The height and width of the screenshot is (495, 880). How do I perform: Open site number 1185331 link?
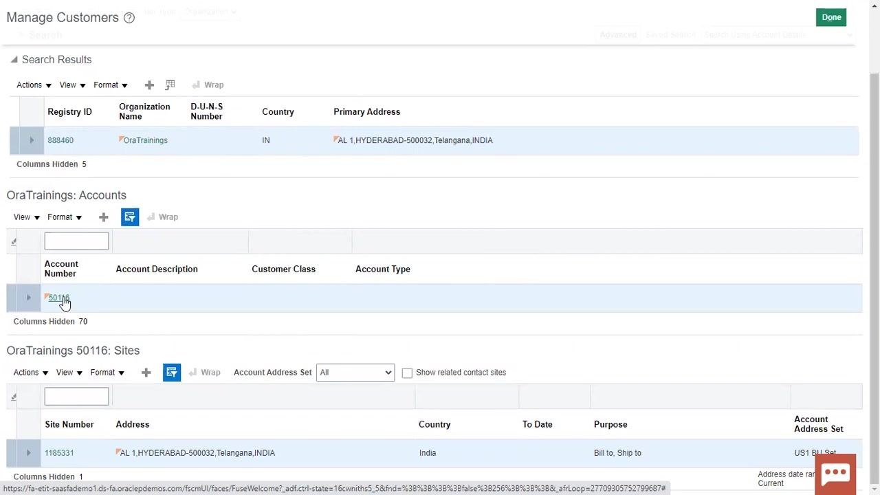59,453
